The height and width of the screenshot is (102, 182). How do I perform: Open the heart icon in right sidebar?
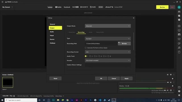[x=179, y=39]
